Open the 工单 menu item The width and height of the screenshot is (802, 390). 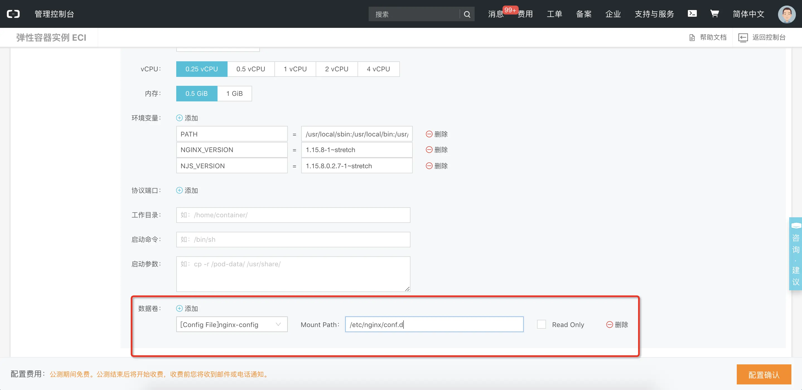554,14
